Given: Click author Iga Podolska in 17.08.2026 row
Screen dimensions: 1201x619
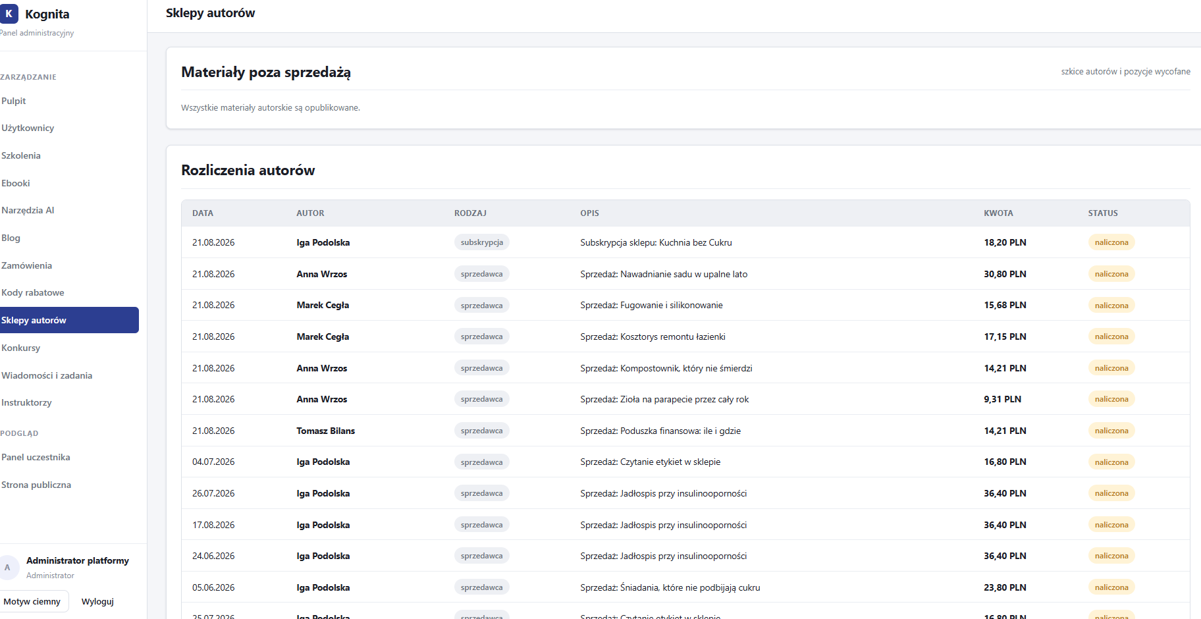Looking at the screenshot, I should [323, 525].
